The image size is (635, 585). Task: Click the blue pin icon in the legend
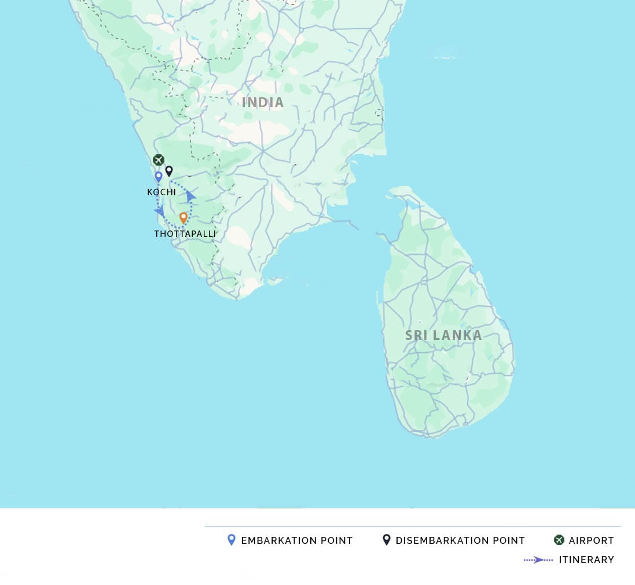232,540
